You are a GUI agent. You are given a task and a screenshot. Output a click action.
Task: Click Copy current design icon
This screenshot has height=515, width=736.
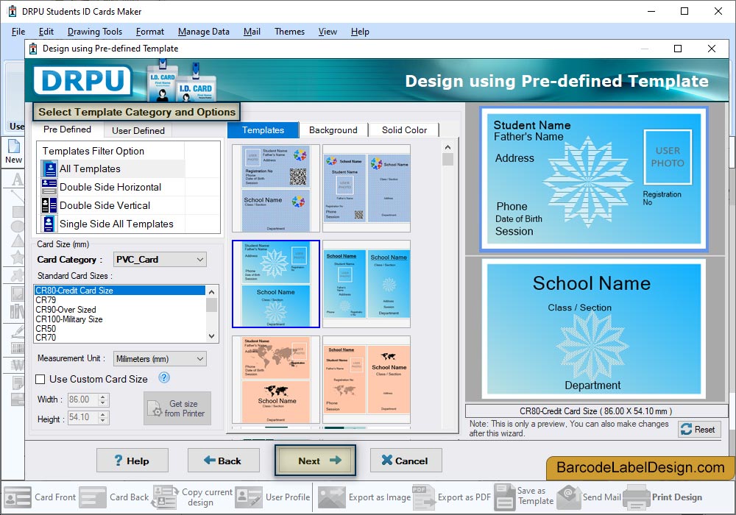[165, 497]
